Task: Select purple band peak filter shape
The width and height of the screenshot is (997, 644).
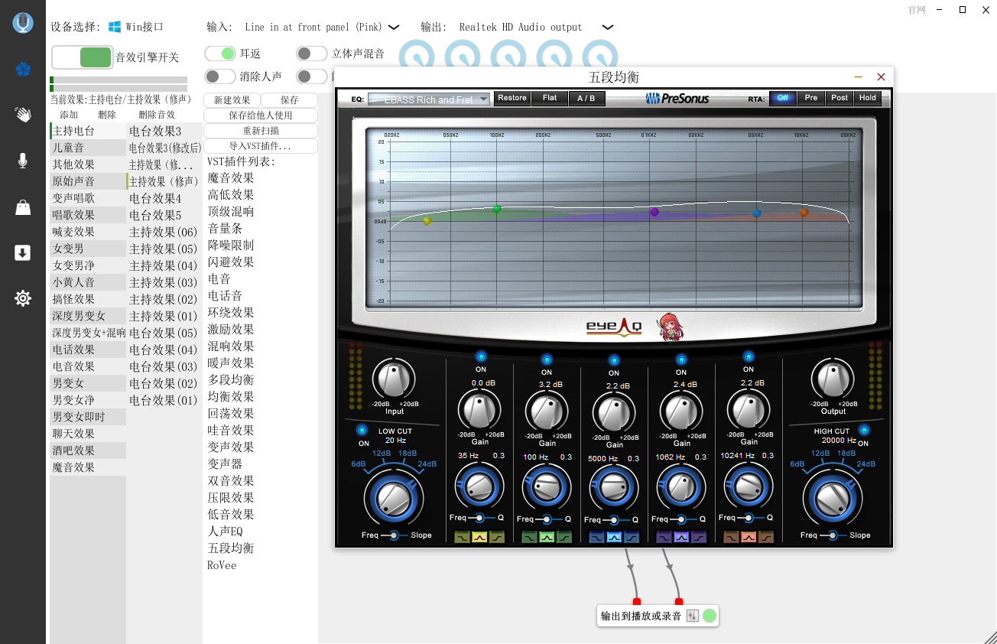Action: [681, 538]
